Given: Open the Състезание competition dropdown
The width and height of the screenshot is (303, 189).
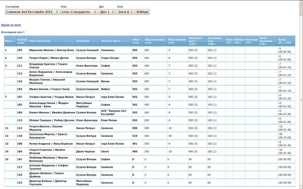Looking at the screenshot, I should [x=32, y=12].
